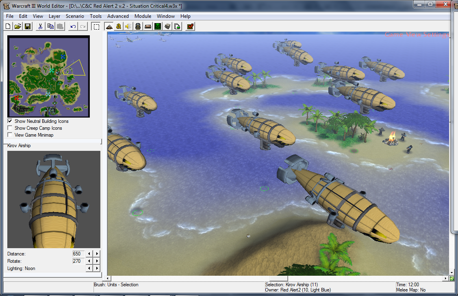Click the green icon at status bar corner

(x=452, y=279)
